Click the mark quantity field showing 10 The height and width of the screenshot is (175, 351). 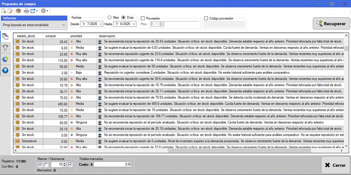tap(57, 164)
